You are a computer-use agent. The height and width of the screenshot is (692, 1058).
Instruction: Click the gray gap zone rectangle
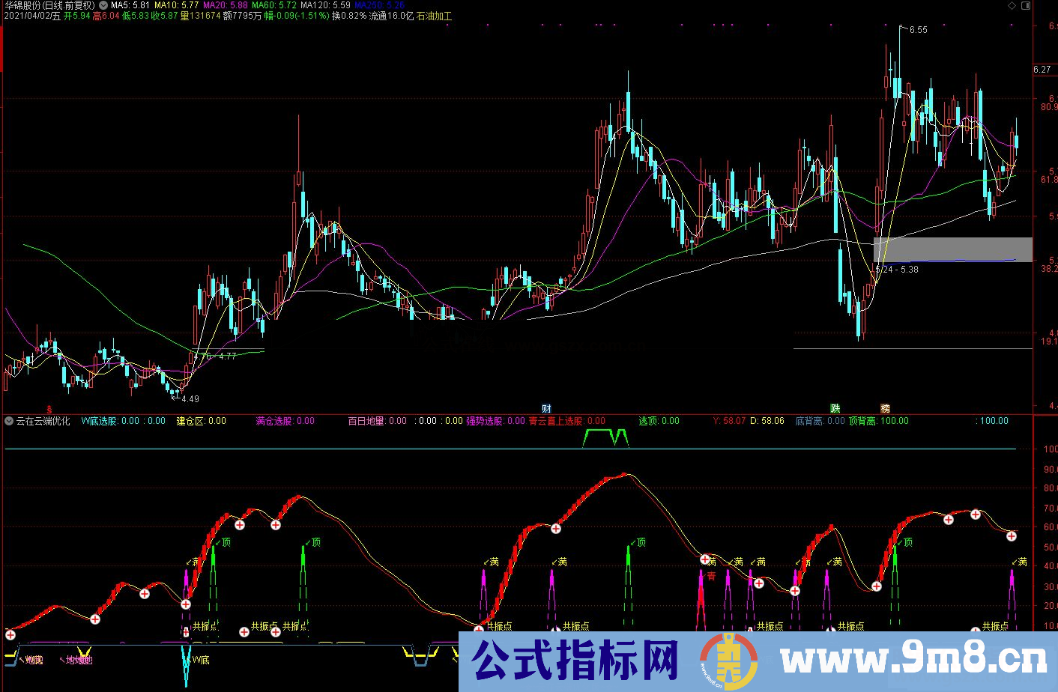pos(953,249)
